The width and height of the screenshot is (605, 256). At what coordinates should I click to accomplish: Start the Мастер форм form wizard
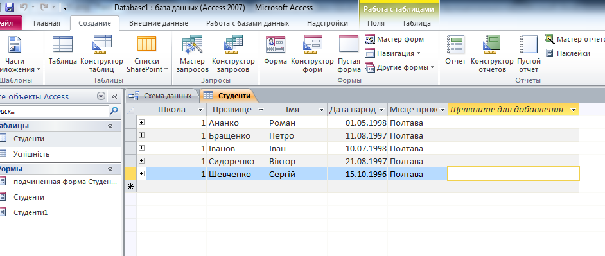394,39
